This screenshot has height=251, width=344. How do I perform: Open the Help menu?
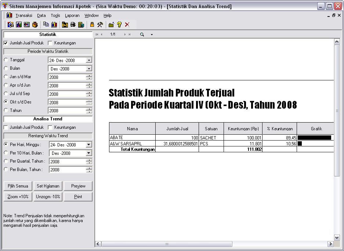pyautogui.click(x=108, y=15)
